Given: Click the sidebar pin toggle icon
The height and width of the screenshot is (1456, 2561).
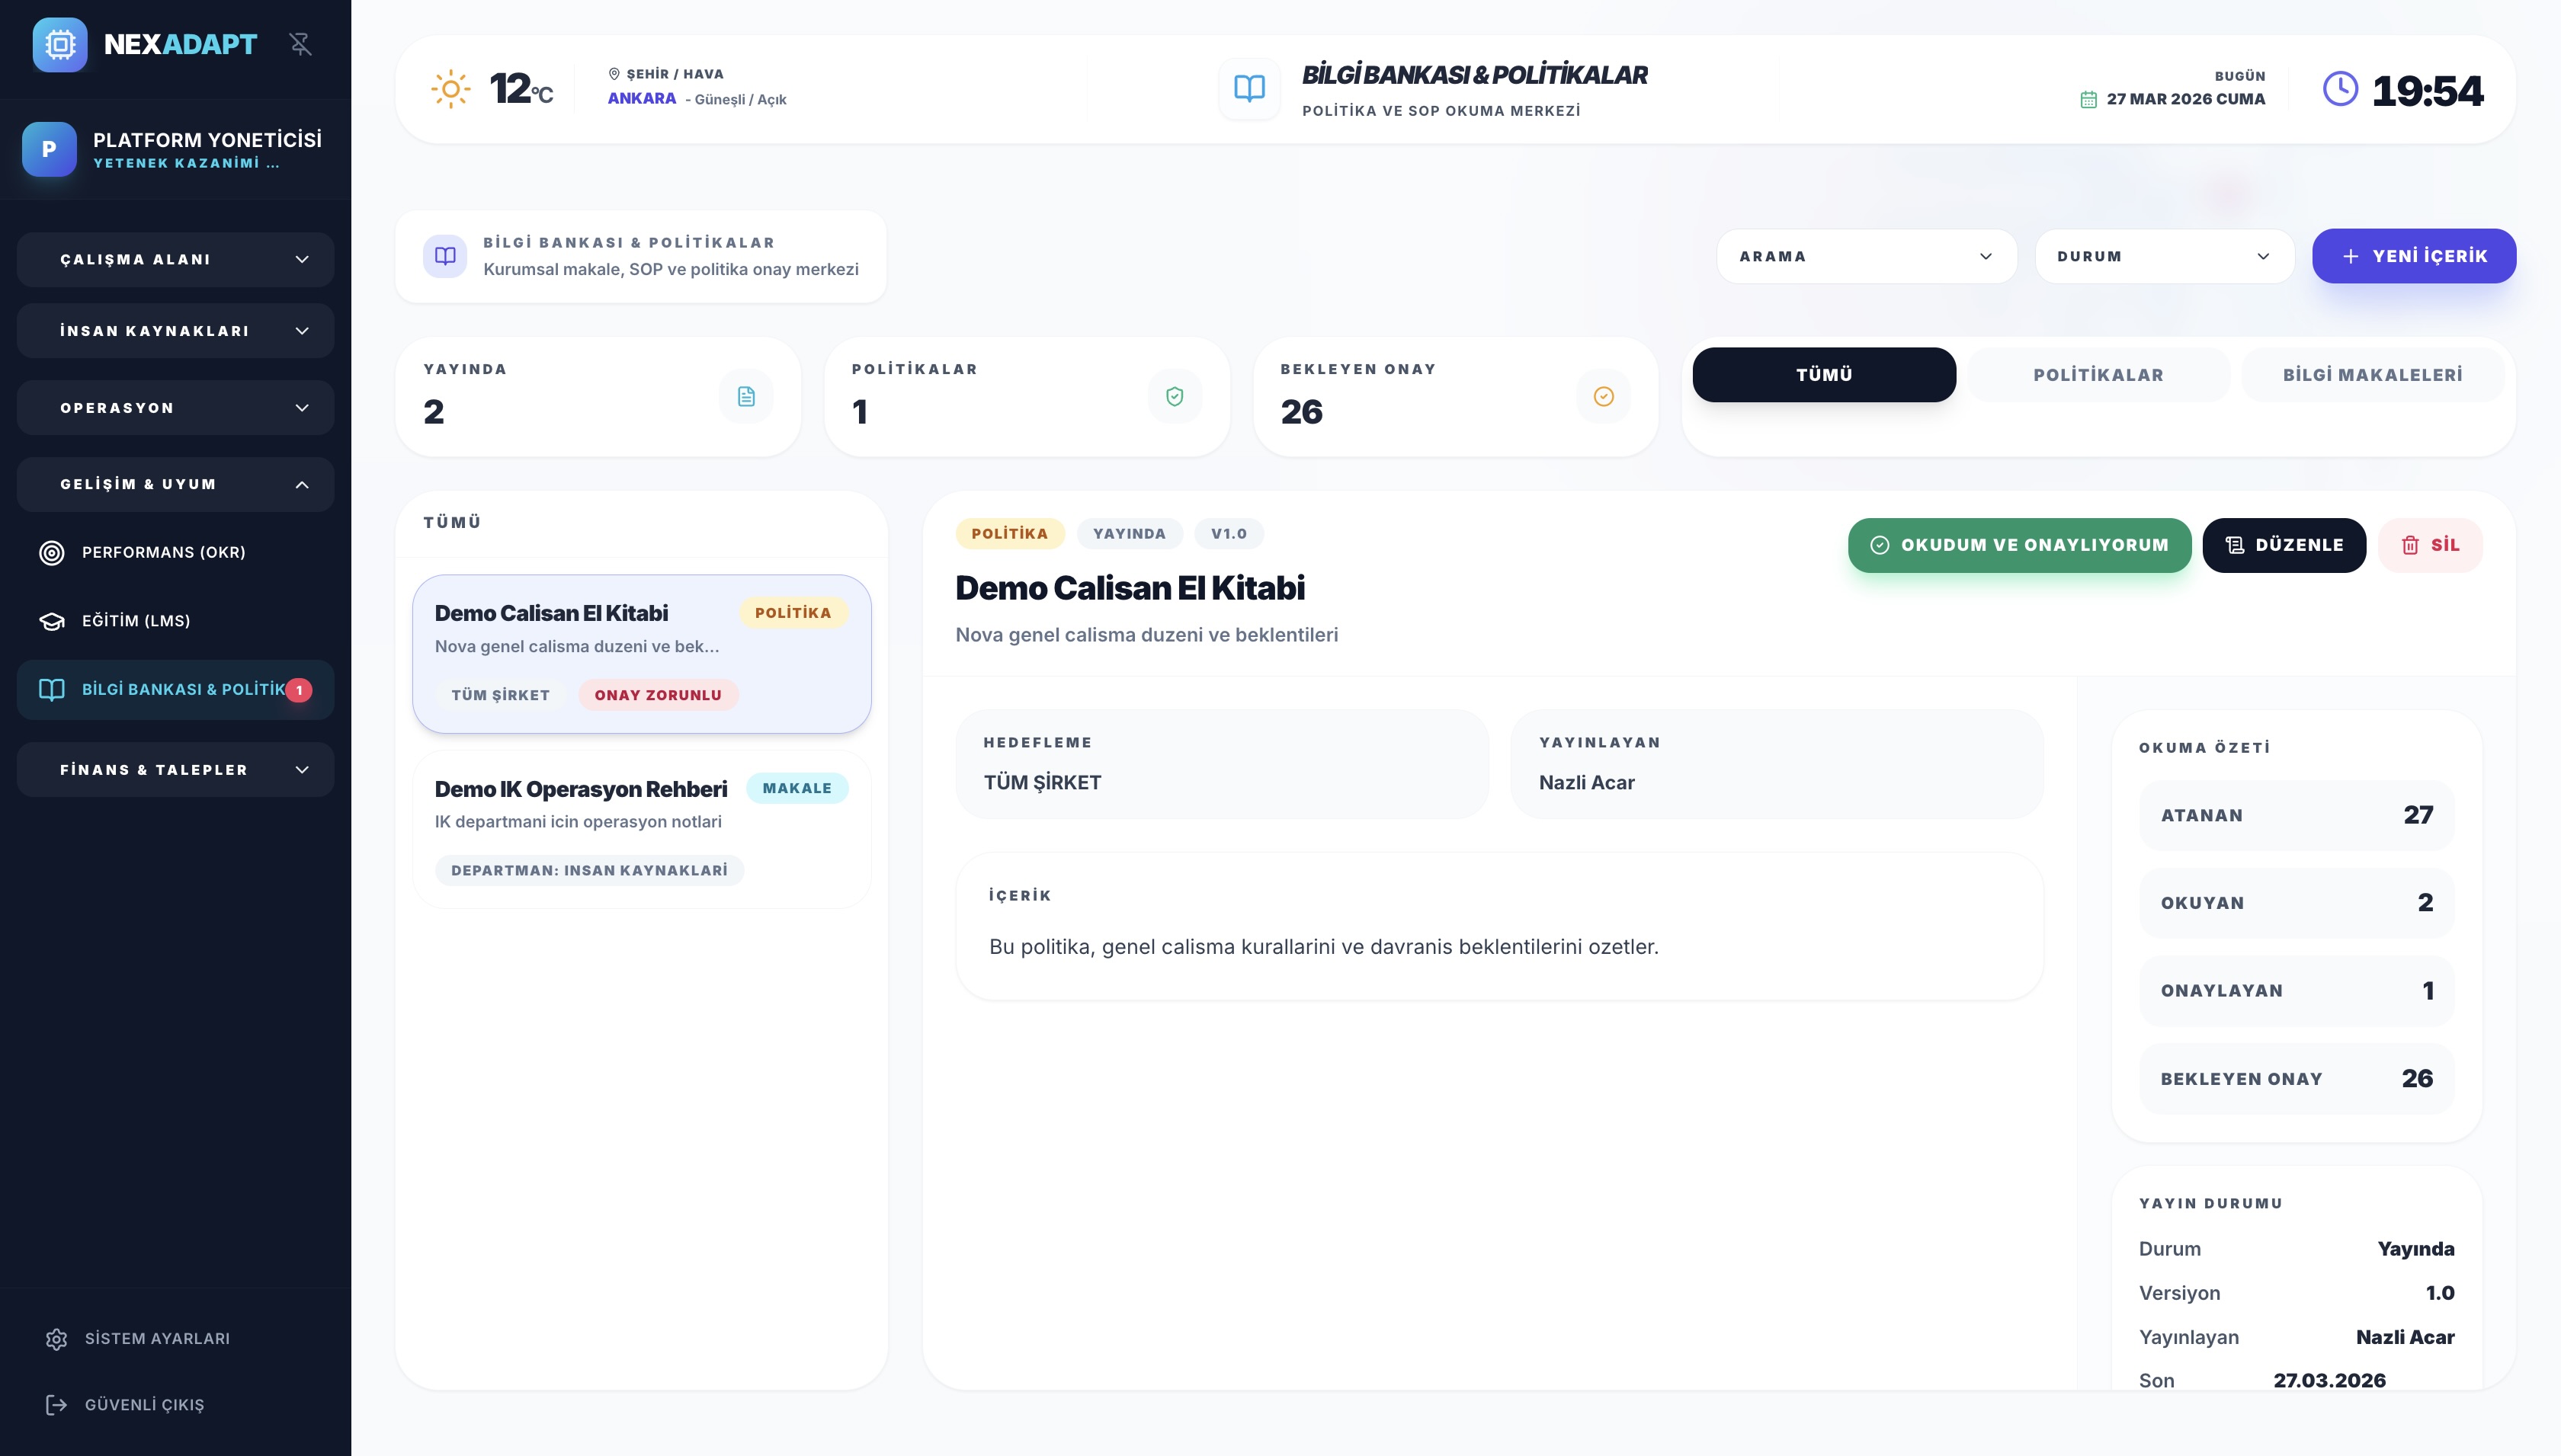Looking at the screenshot, I should (x=300, y=44).
